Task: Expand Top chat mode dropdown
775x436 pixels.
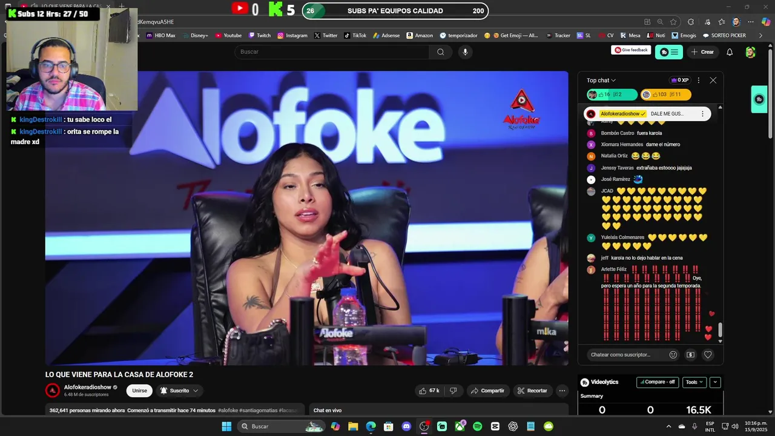Action: pos(601,80)
